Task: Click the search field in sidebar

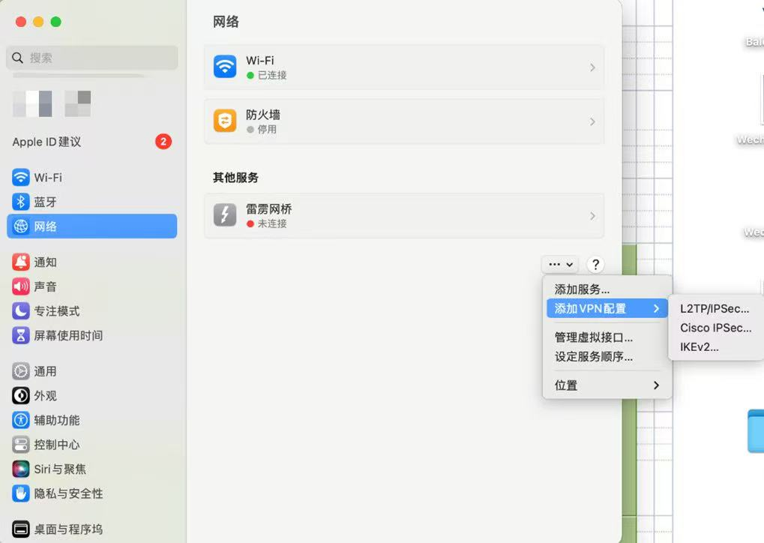Action: tap(92, 58)
